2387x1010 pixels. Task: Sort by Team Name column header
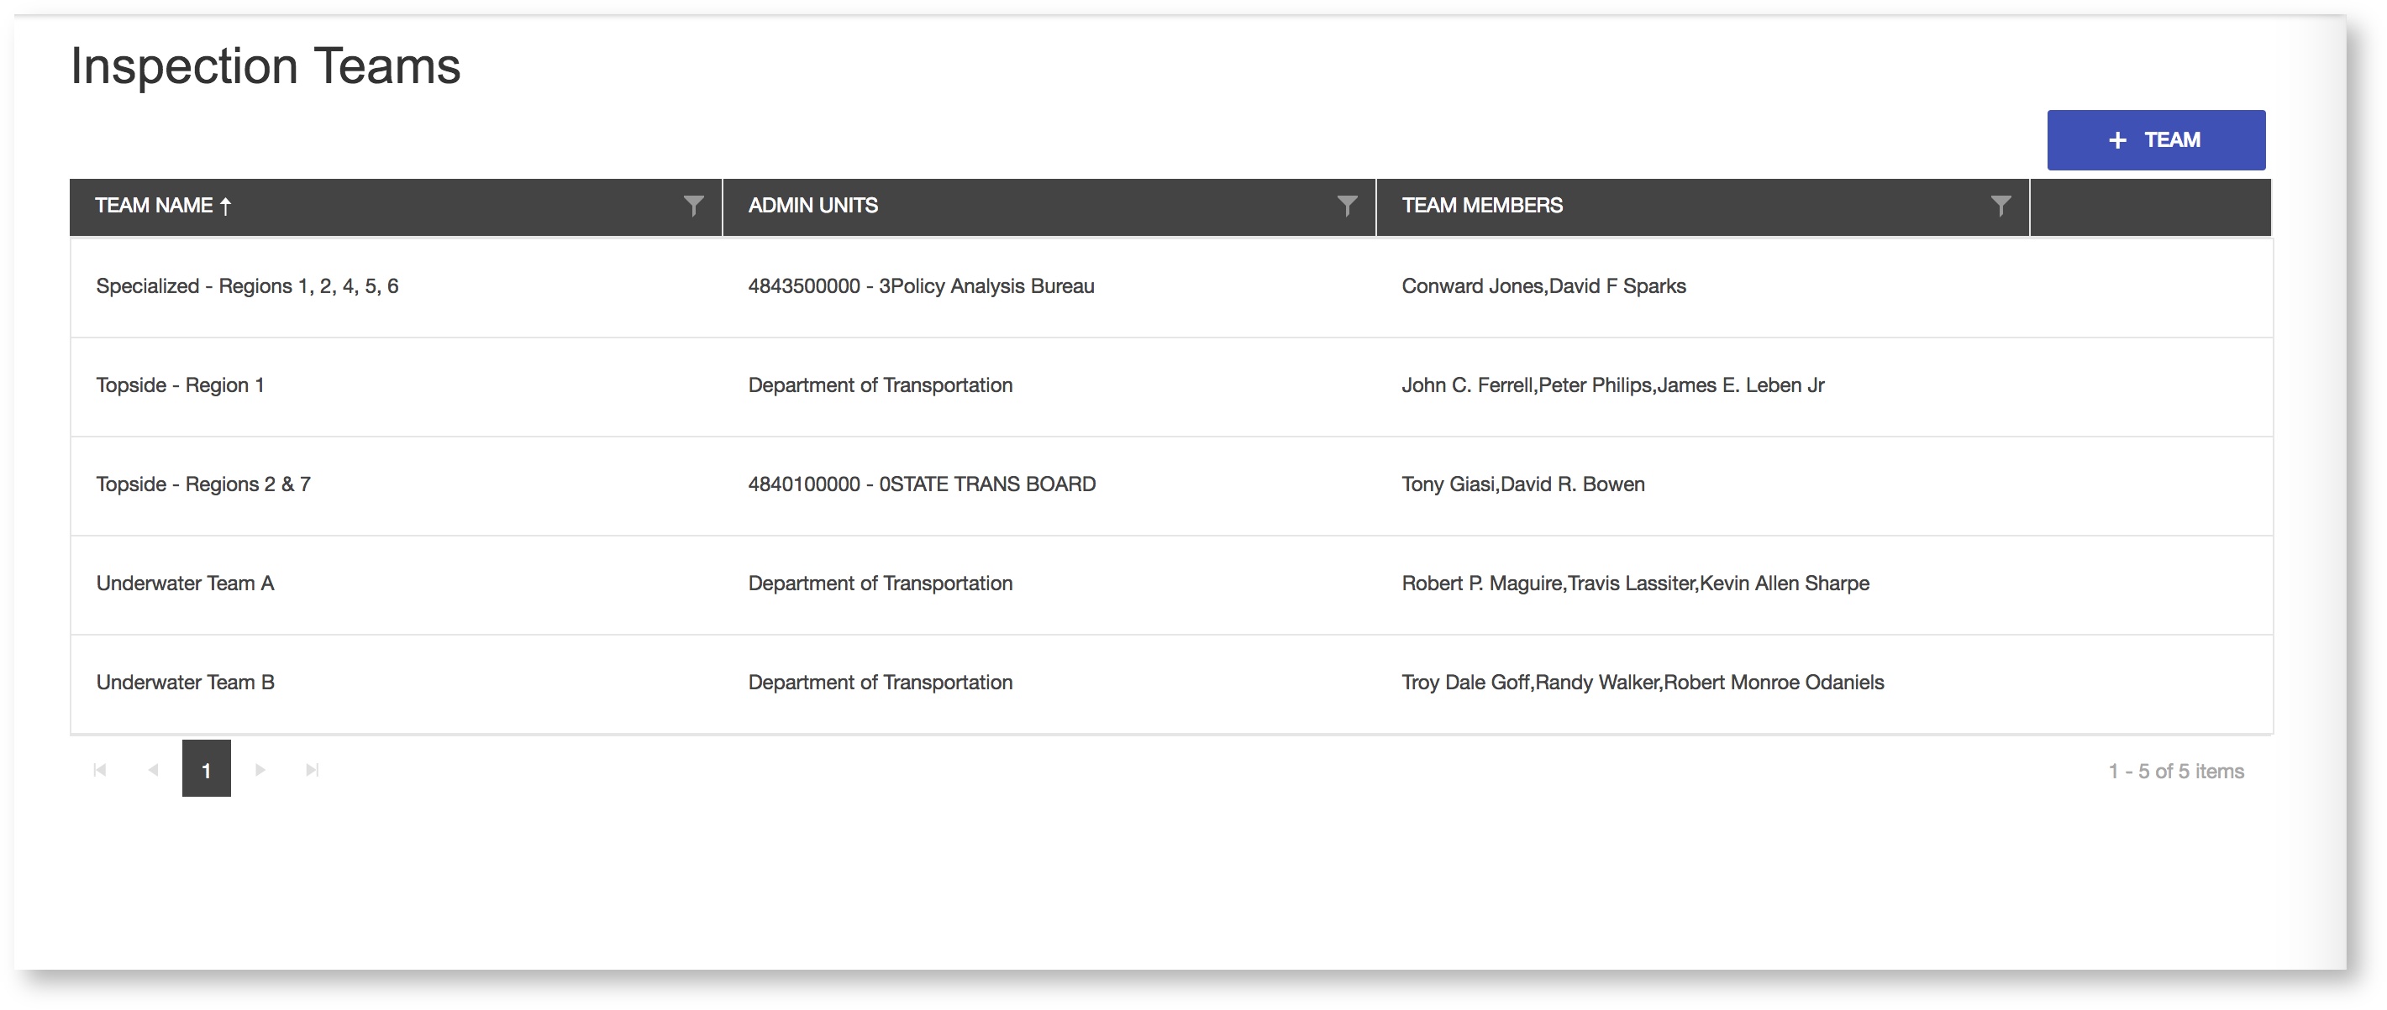pyautogui.click(x=155, y=206)
